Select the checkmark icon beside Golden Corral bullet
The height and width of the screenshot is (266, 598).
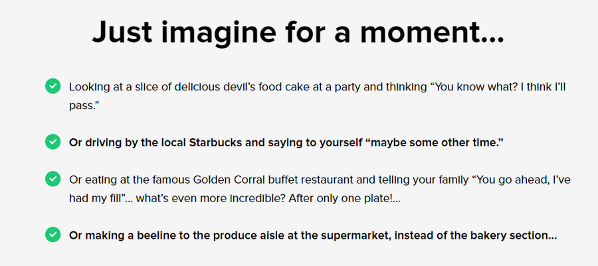click(x=52, y=179)
